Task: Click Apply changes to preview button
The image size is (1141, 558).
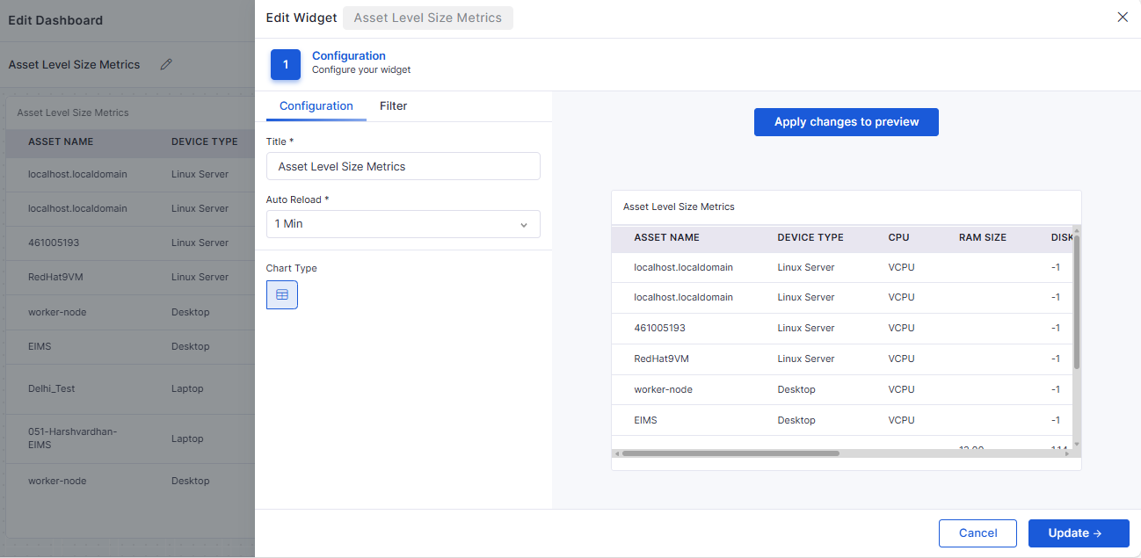Action: tap(846, 122)
